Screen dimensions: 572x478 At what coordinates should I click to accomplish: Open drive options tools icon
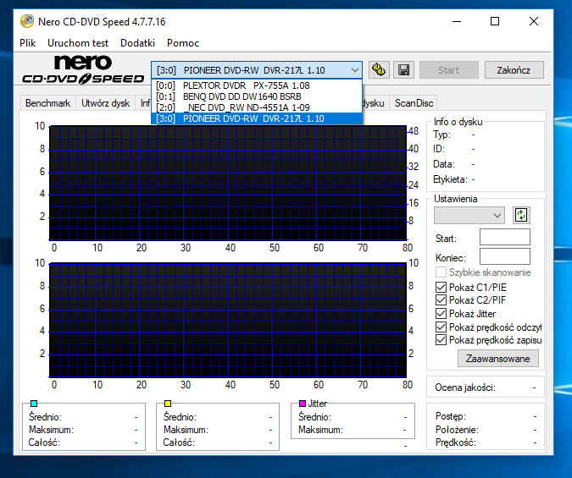coord(379,70)
